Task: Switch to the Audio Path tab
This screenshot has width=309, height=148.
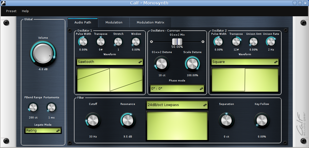Action: [83, 22]
